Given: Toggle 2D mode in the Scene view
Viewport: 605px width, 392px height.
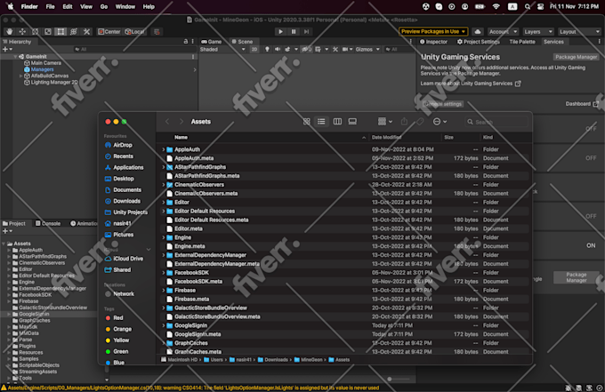Looking at the screenshot, I should (254, 50).
